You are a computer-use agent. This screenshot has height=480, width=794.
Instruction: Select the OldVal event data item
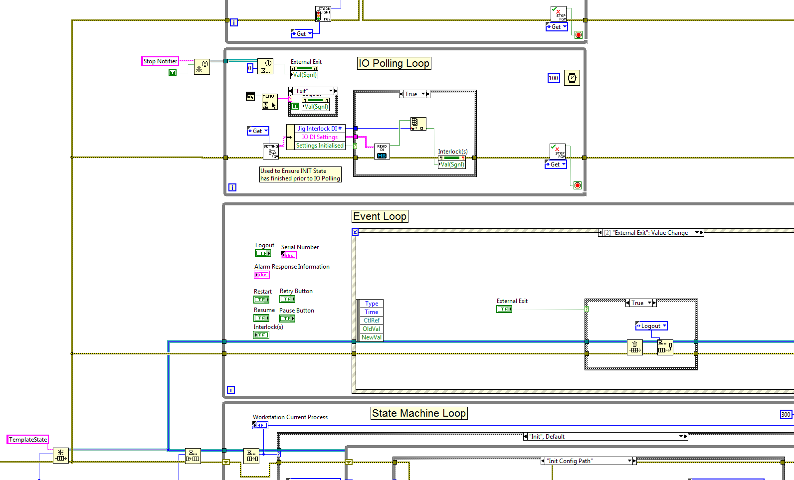pos(372,329)
